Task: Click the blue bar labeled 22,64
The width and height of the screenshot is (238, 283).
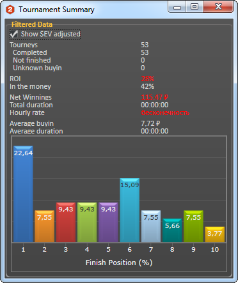Action: (x=23, y=194)
